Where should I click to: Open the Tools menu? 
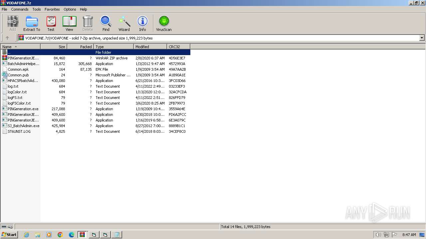click(x=37, y=9)
